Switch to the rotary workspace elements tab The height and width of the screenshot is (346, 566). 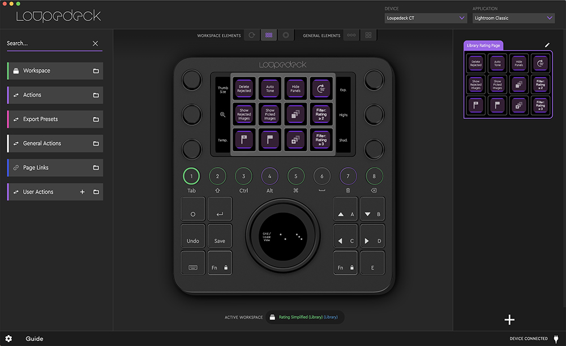252,35
